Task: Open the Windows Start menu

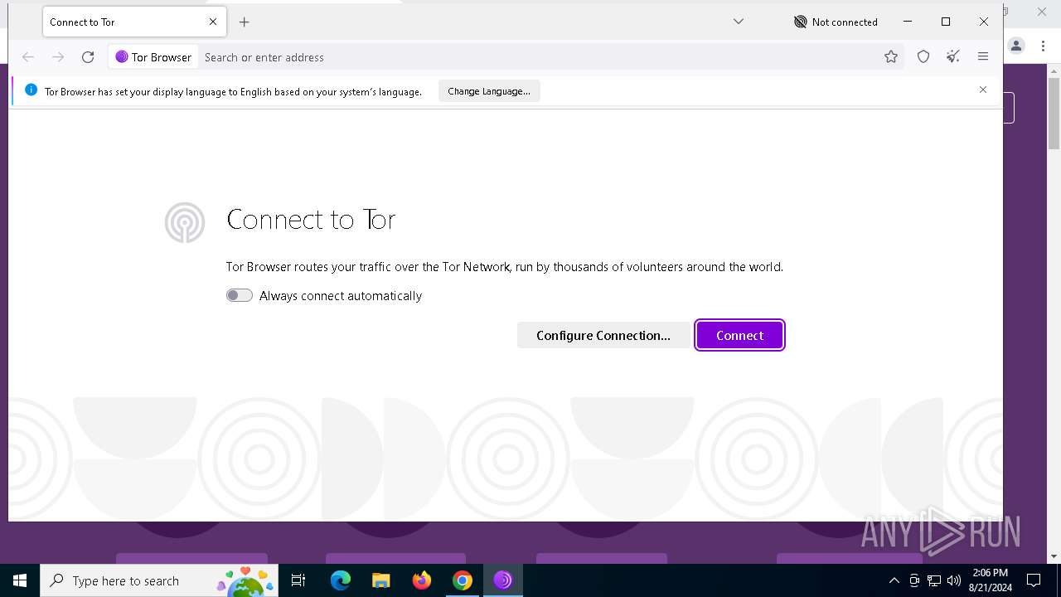Action: pyautogui.click(x=20, y=580)
